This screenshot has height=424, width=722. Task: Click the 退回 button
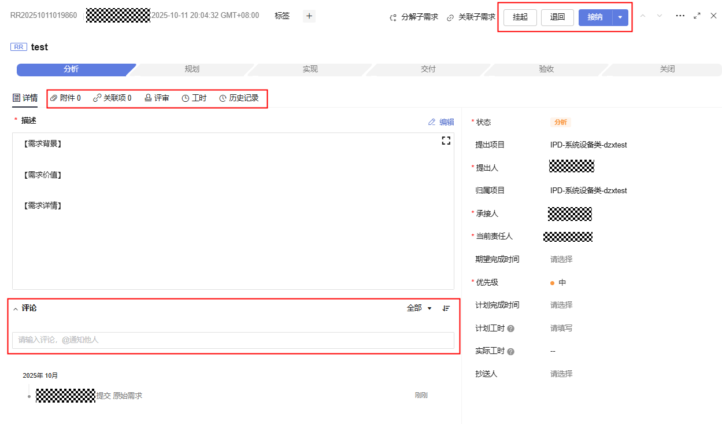pyautogui.click(x=557, y=17)
